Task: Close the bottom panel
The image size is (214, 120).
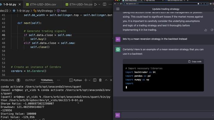Action: (111, 80)
